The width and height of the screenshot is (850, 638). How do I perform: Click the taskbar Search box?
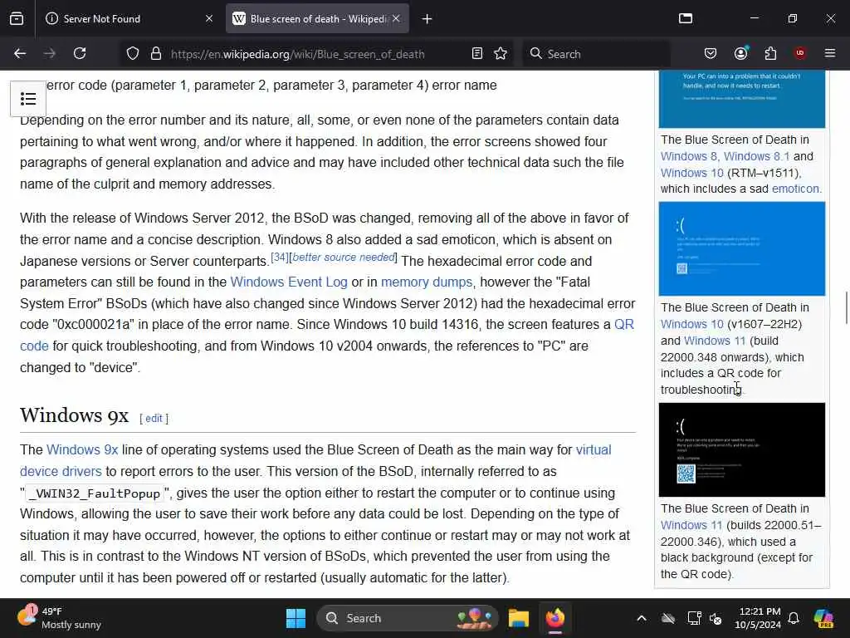pos(408,618)
